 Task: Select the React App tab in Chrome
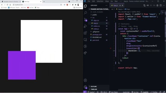tap(32, 2)
